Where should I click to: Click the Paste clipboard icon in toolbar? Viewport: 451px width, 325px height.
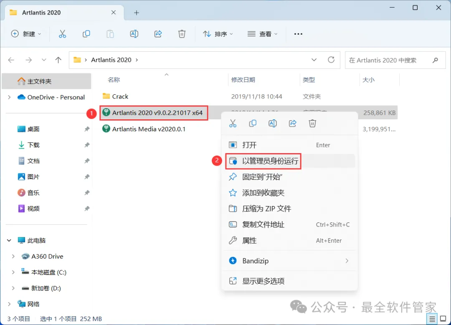[110, 34]
